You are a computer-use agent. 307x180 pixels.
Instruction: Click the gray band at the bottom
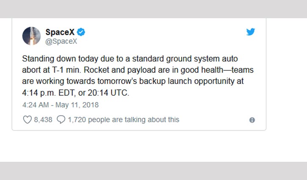(x=153, y=171)
